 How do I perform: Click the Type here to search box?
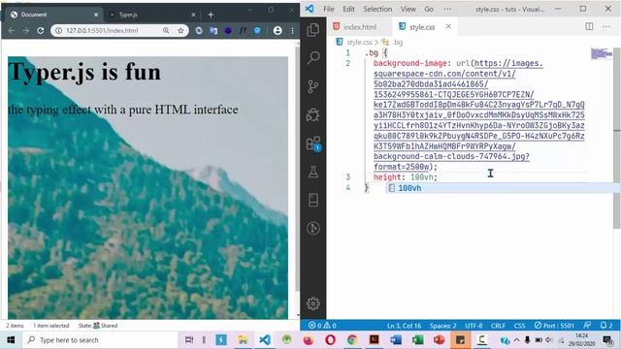(99, 340)
